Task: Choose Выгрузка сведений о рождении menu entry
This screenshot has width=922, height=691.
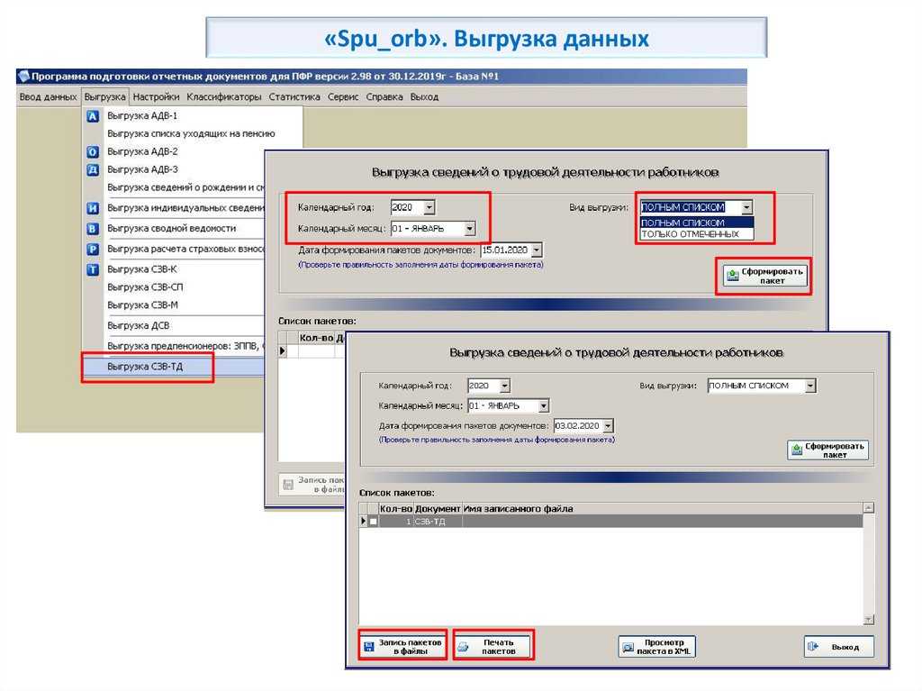Action: pos(185,187)
